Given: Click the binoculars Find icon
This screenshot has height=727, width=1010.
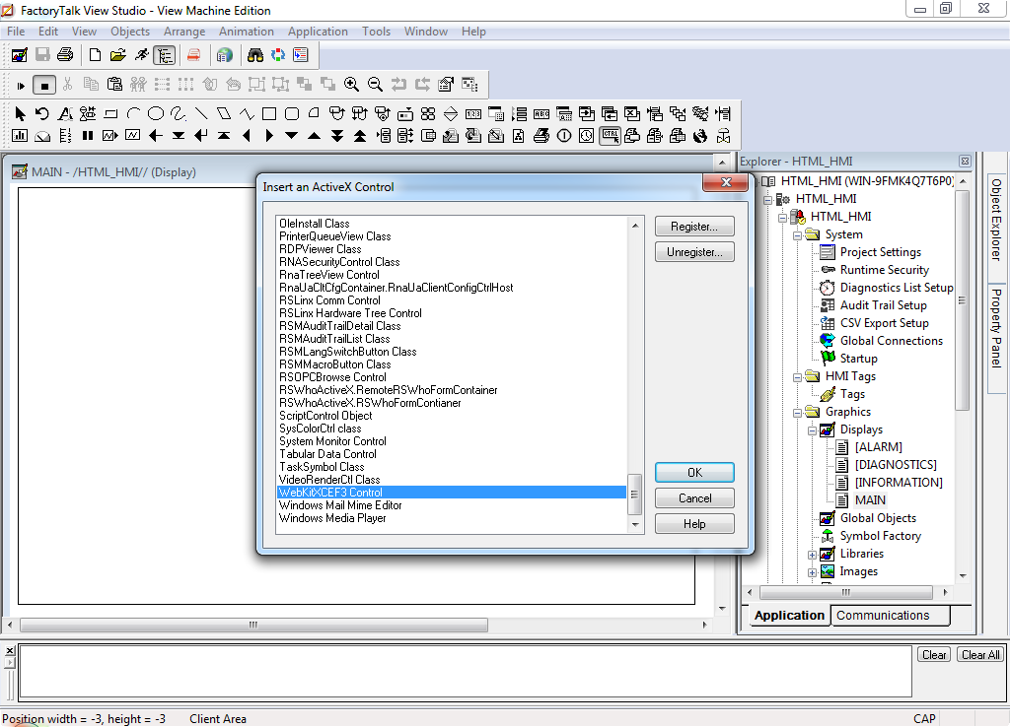Looking at the screenshot, I should click(x=255, y=55).
